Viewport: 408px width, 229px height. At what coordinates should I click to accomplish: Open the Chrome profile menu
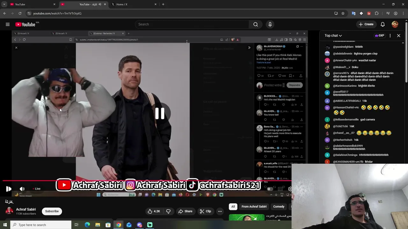tap(396, 13)
